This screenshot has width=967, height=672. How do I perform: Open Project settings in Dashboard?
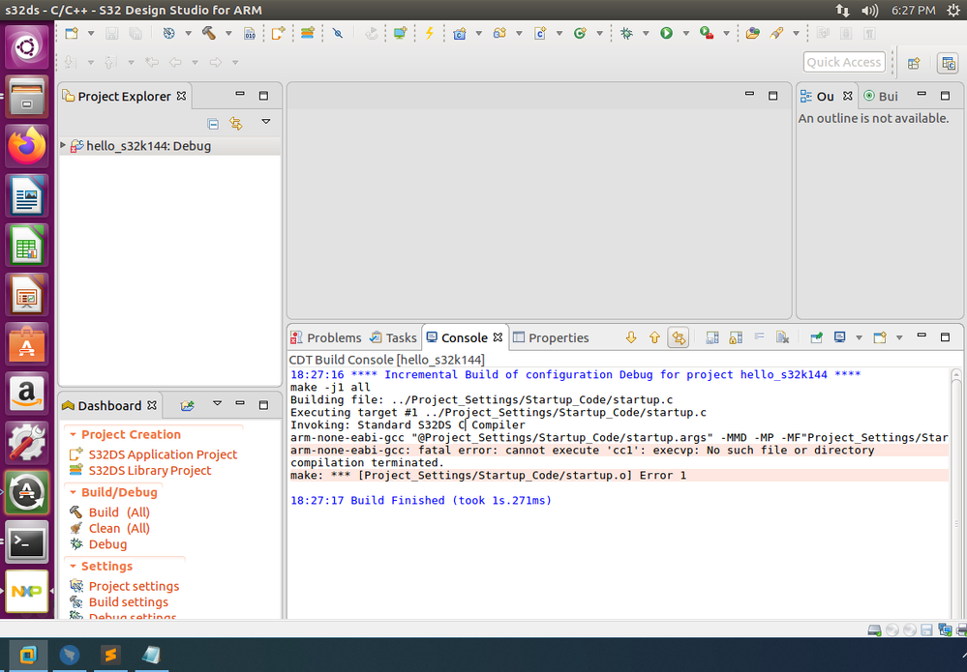134,586
